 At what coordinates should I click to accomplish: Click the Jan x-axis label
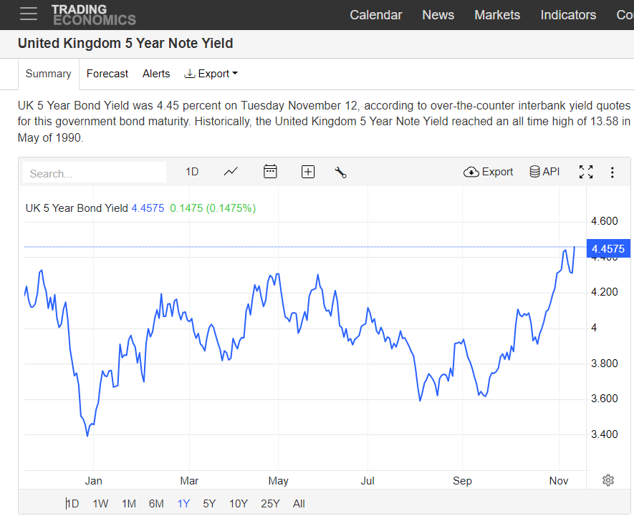click(x=93, y=481)
